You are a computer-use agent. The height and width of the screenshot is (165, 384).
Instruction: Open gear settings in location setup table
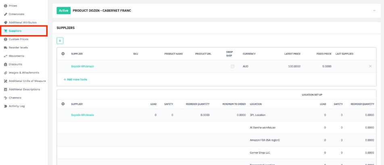(63, 104)
